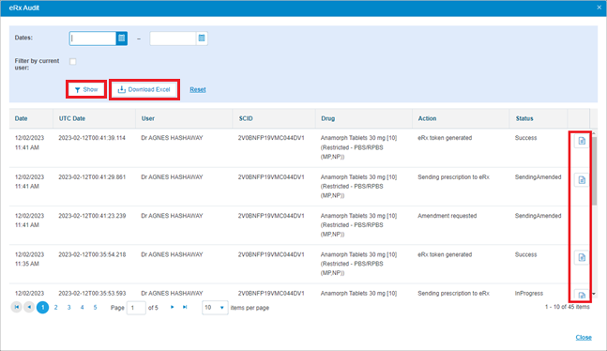607x351 pixels.
Task: Click the Reset link
Action: pos(197,89)
